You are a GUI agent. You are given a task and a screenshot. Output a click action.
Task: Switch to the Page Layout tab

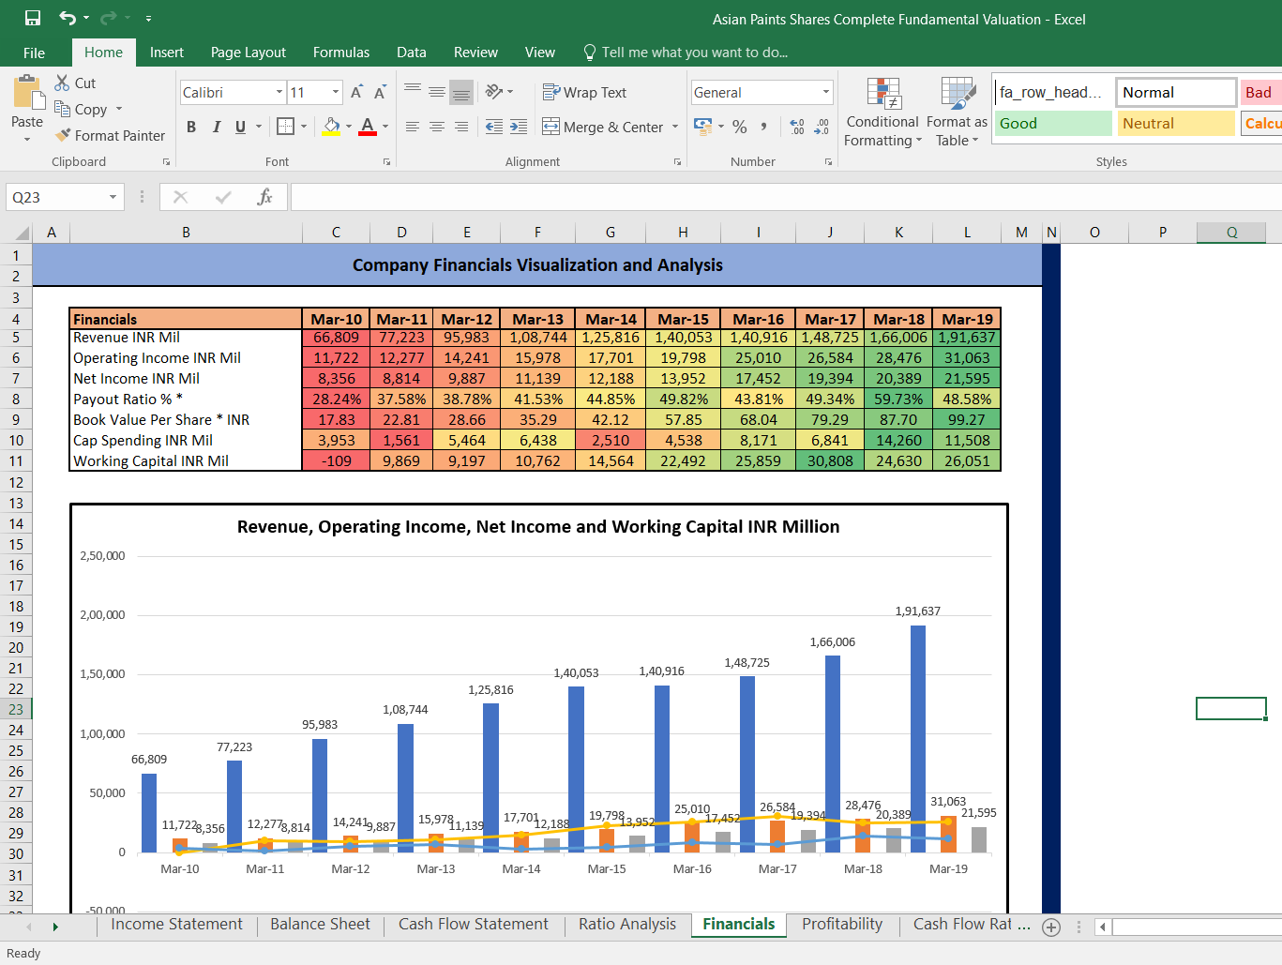(x=249, y=53)
